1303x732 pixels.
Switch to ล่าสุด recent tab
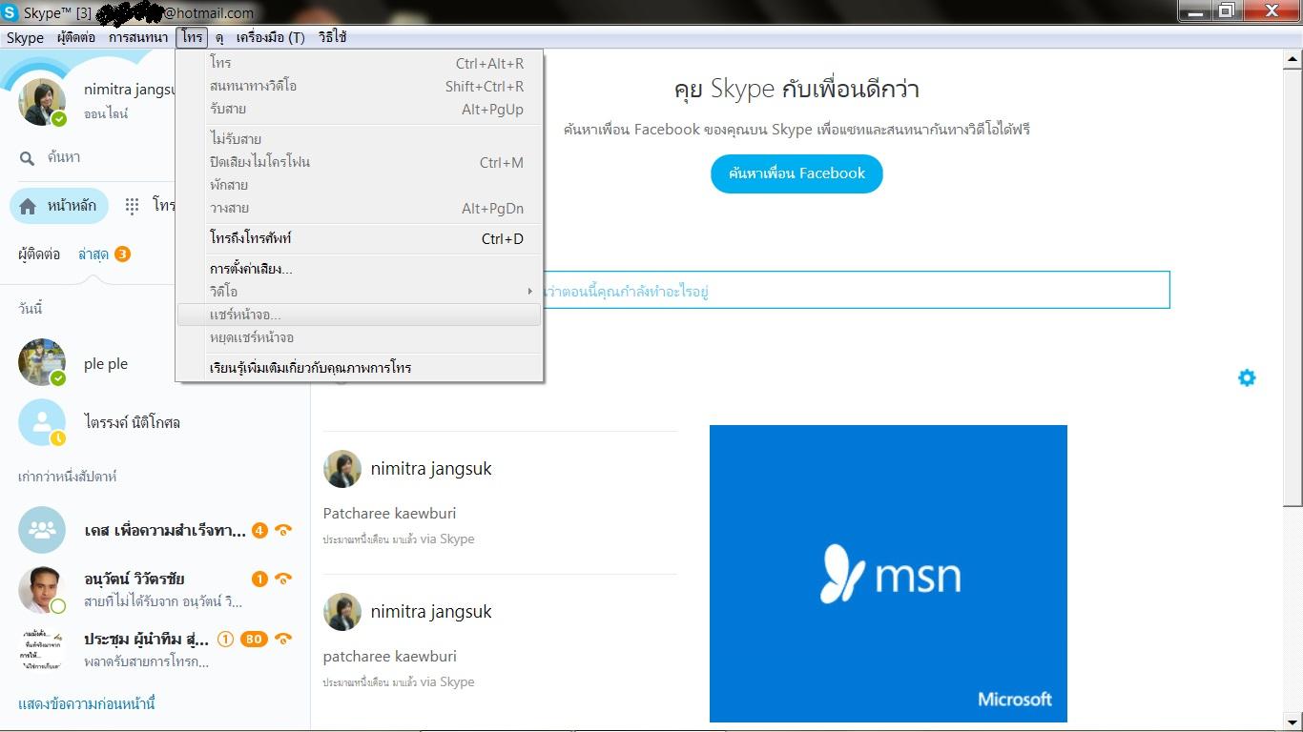[x=93, y=254]
